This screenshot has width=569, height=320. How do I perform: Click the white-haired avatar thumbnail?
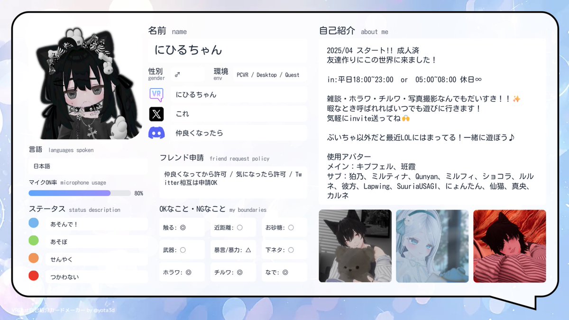(432, 246)
